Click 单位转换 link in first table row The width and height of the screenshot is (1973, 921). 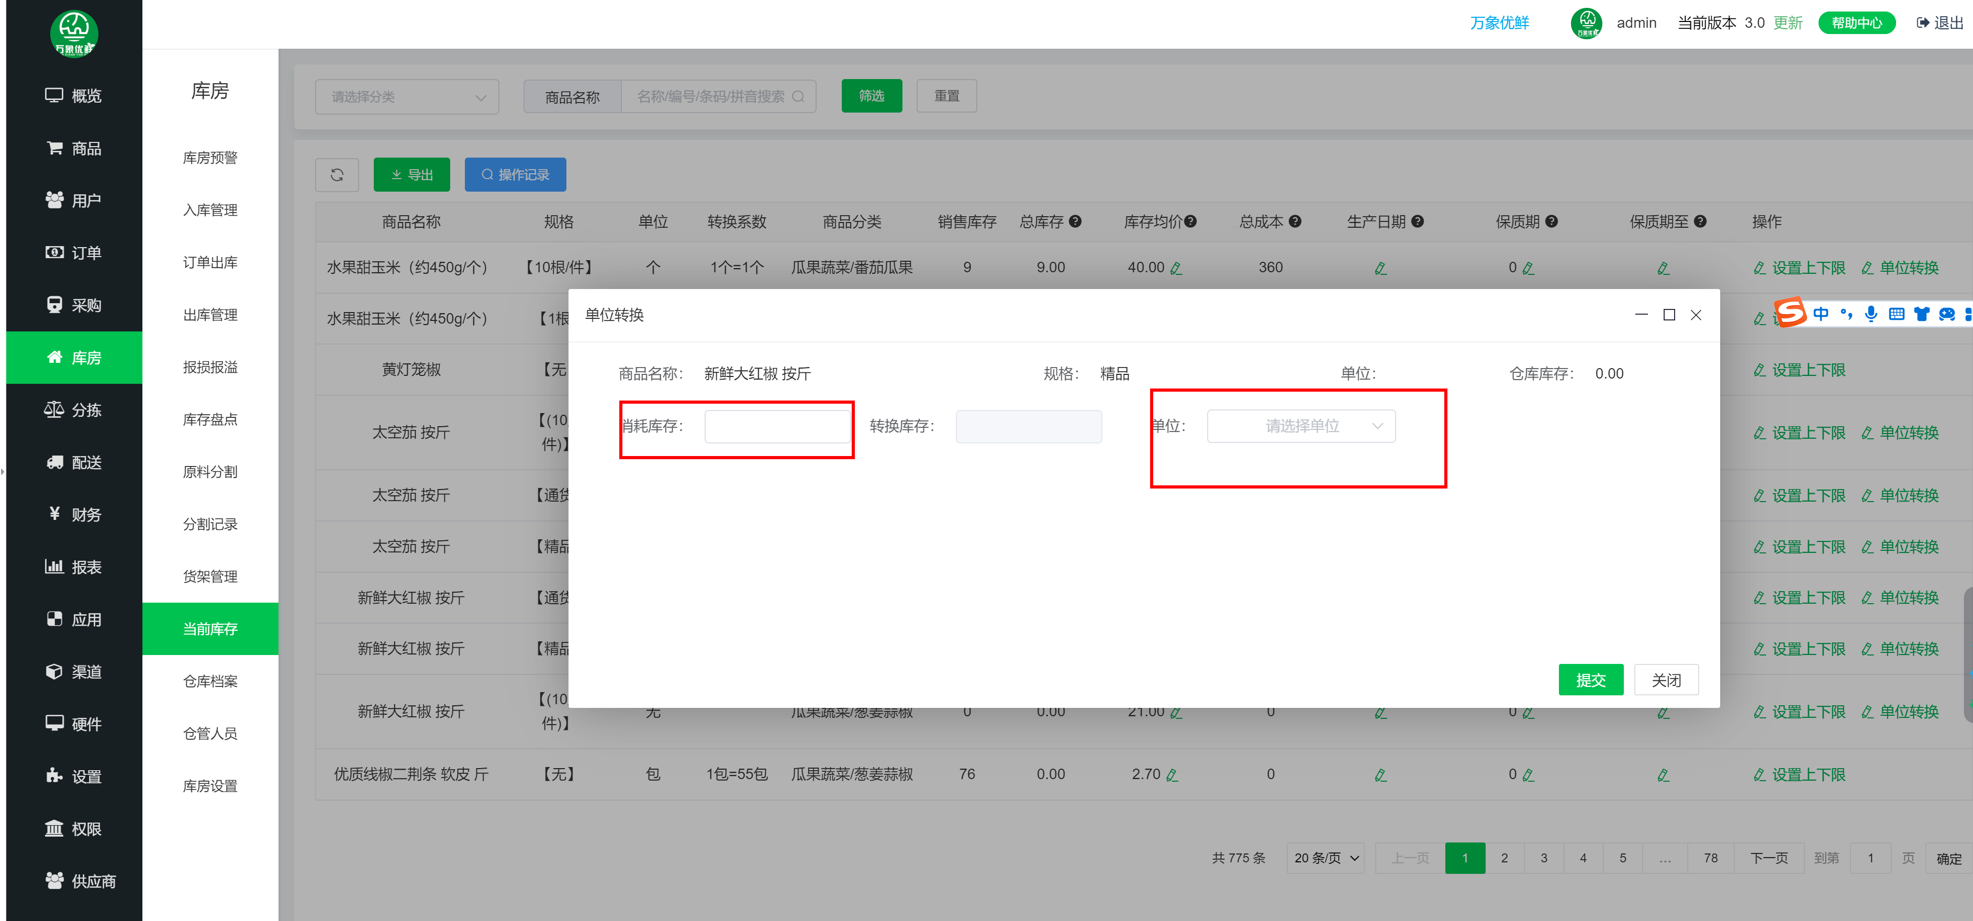coord(1900,268)
